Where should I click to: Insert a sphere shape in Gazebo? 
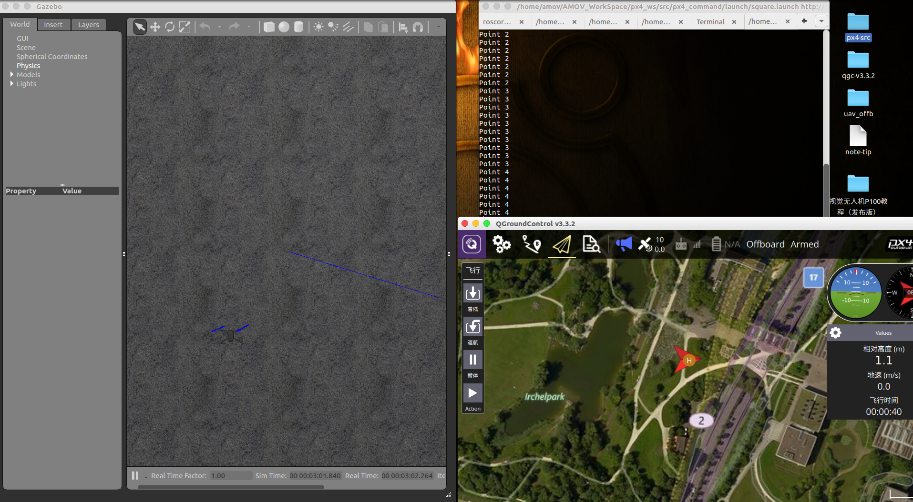pos(284,27)
